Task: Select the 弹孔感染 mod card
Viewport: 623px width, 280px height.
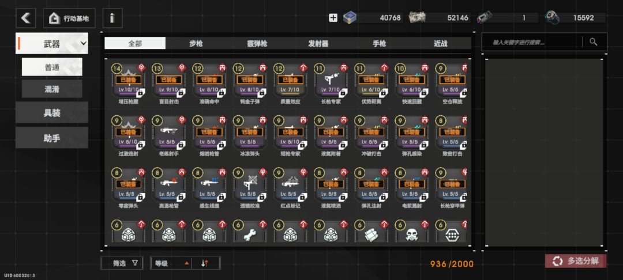Action: coord(412,135)
